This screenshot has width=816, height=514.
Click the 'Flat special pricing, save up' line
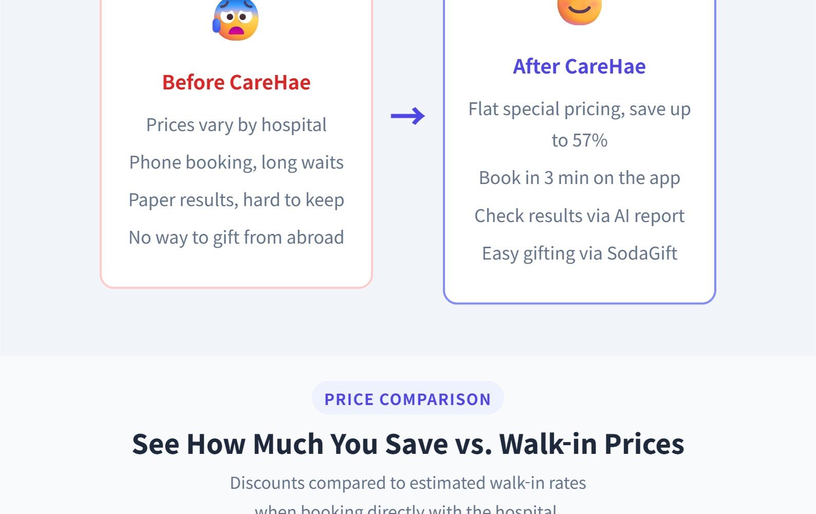point(579,109)
